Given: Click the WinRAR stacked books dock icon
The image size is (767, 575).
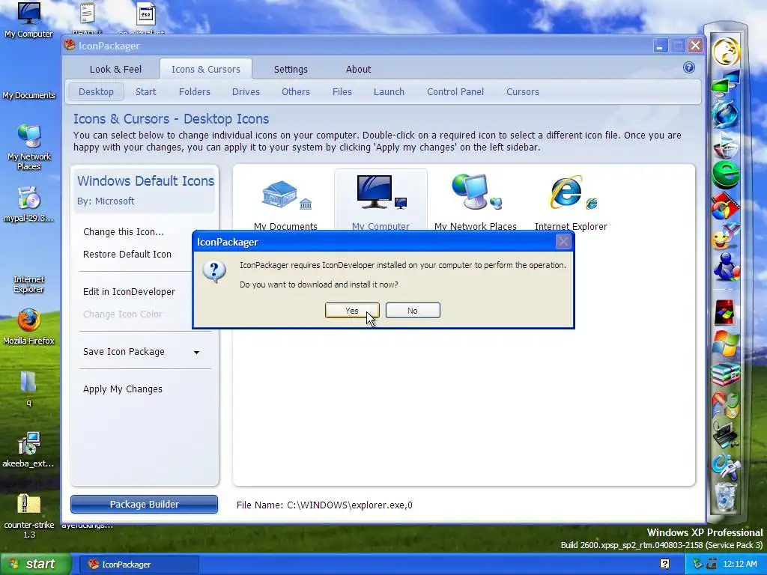Looking at the screenshot, I should click(725, 374).
